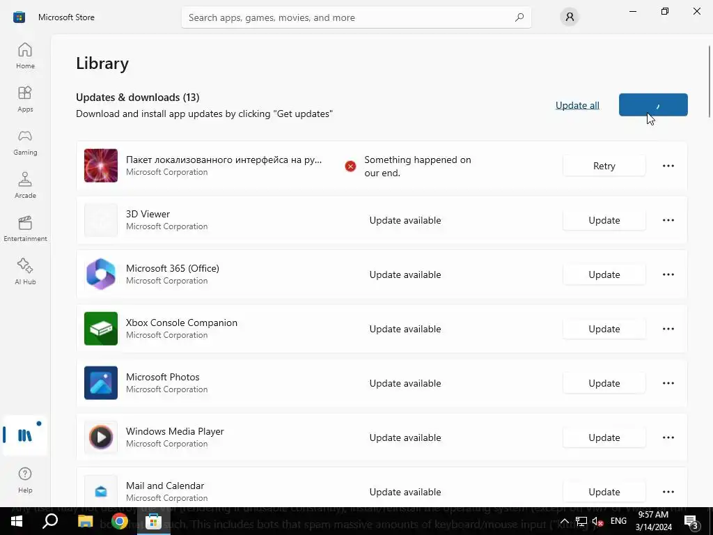The width and height of the screenshot is (713, 535).
Task: Update Microsoft Photos
Action: [604, 383]
